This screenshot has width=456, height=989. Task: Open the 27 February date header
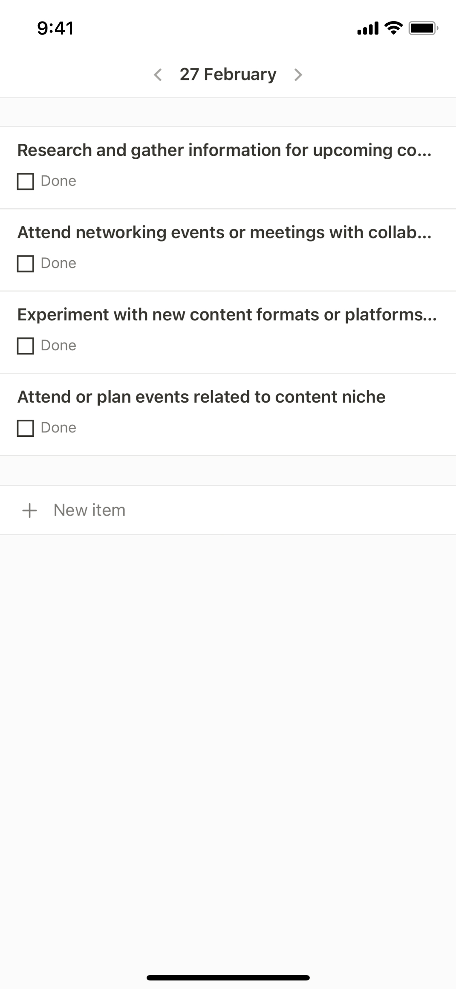click(x=228, y=75)
